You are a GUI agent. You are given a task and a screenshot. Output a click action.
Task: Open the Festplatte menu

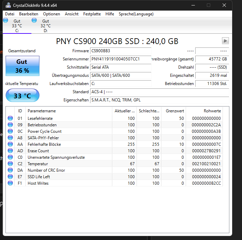tap(92, 14)
